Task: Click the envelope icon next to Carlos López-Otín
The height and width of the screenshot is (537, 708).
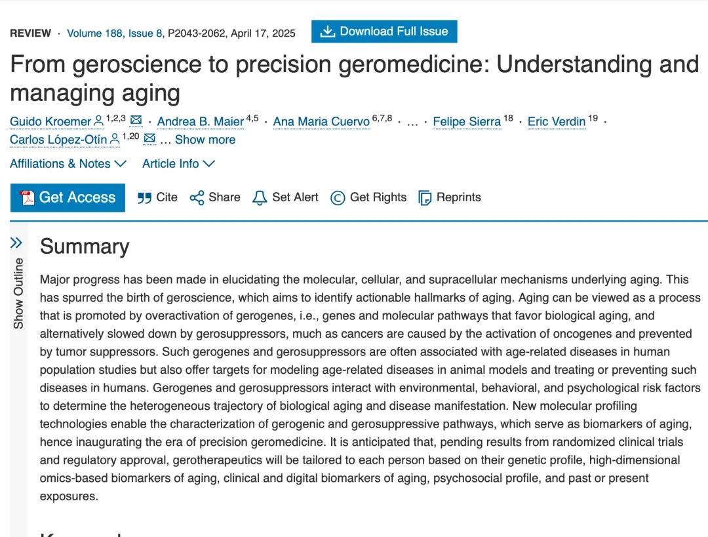Action: (149, 138)
